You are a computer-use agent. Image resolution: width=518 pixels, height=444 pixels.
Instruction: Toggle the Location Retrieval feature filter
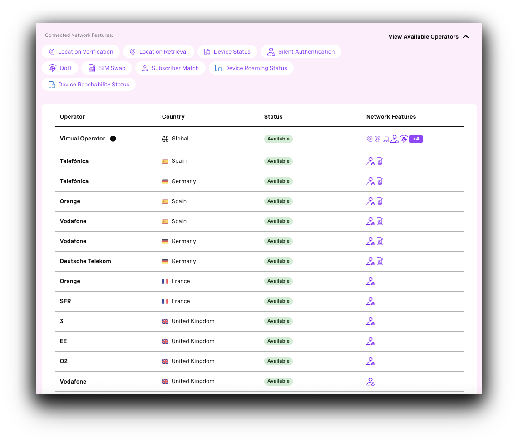pos(158,51)
